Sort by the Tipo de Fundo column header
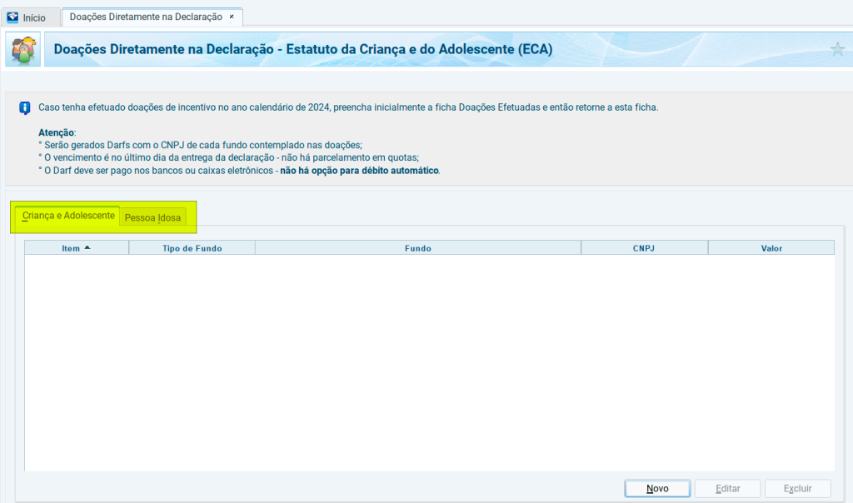The image size is (853, 503). tap(192, 248)
